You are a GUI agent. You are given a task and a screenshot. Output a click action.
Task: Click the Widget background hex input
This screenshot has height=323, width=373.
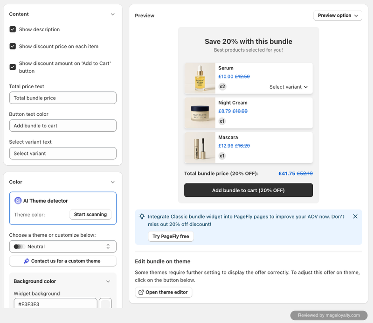pyautogui.click(x=55, y=303)
